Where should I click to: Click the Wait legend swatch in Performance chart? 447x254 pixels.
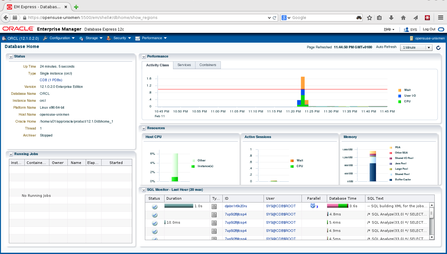point(400,90)
